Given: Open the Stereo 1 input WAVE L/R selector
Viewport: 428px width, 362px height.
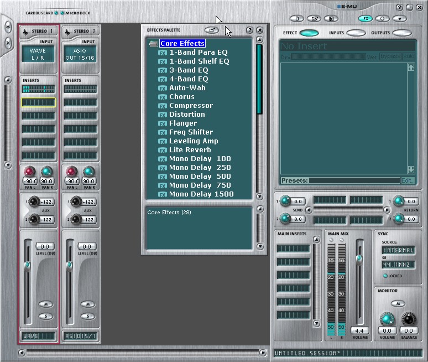Looking at the screenshot, I should coord(38,54).
